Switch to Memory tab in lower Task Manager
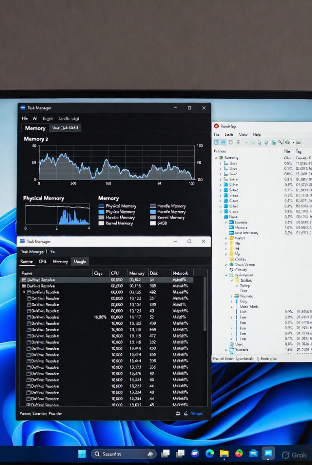312x465 pixels. (61, 262)
